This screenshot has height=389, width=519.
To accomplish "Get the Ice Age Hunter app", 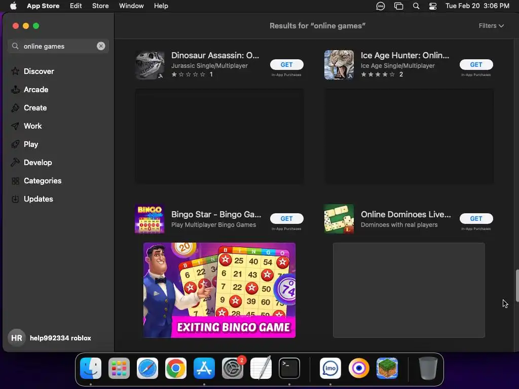I will (476, 64).
